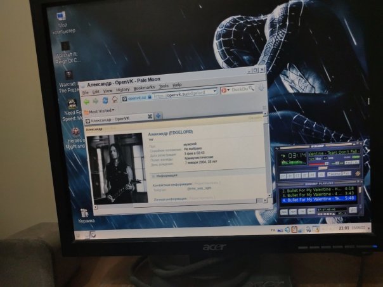The width and height of the screenshot is (383, 287).
Task: Open the Help menu in Pale Moon
Action: pyautogui.click(x=177, y=85)
